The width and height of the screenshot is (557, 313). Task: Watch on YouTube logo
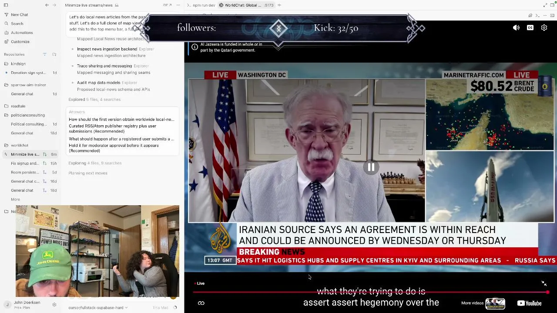(x=530, y=303)
